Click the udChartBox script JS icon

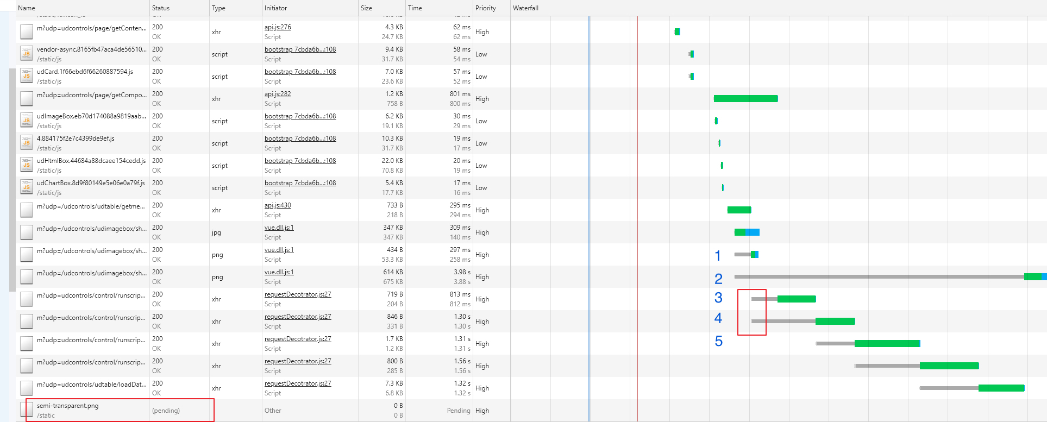(26, 187)
